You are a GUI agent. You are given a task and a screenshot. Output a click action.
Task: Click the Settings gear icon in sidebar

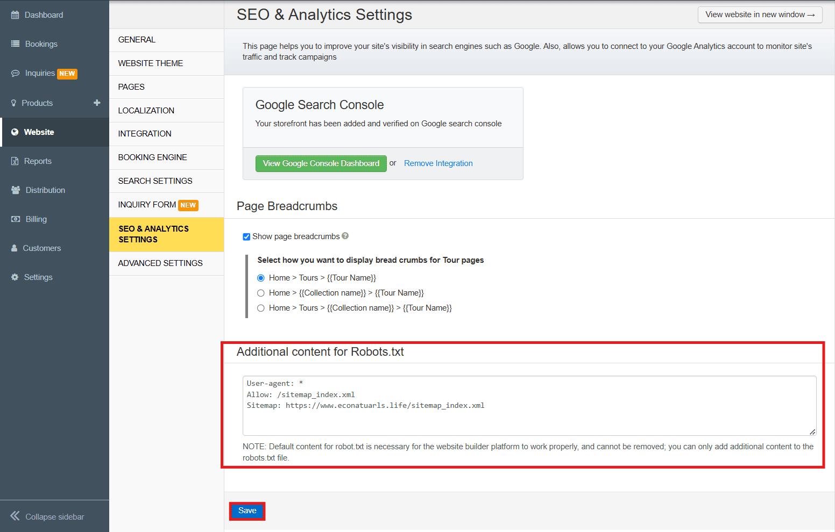click(x=15, y=277)
